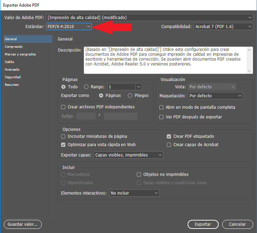Open the Estándar PDF/X-4:2010 dropdown
This screenshot has height=233, width=257.
point(69,26)
